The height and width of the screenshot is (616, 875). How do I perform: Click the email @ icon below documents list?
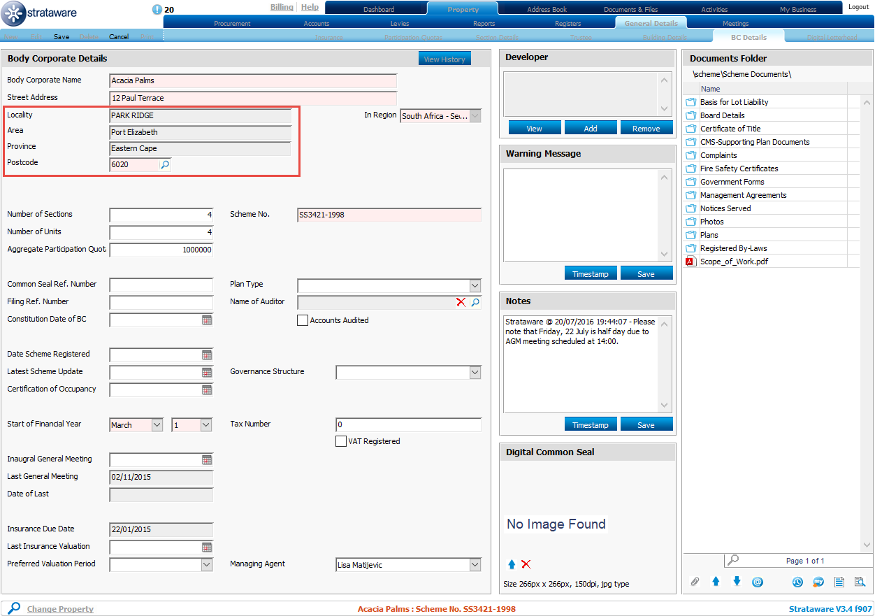pos(758,582)
